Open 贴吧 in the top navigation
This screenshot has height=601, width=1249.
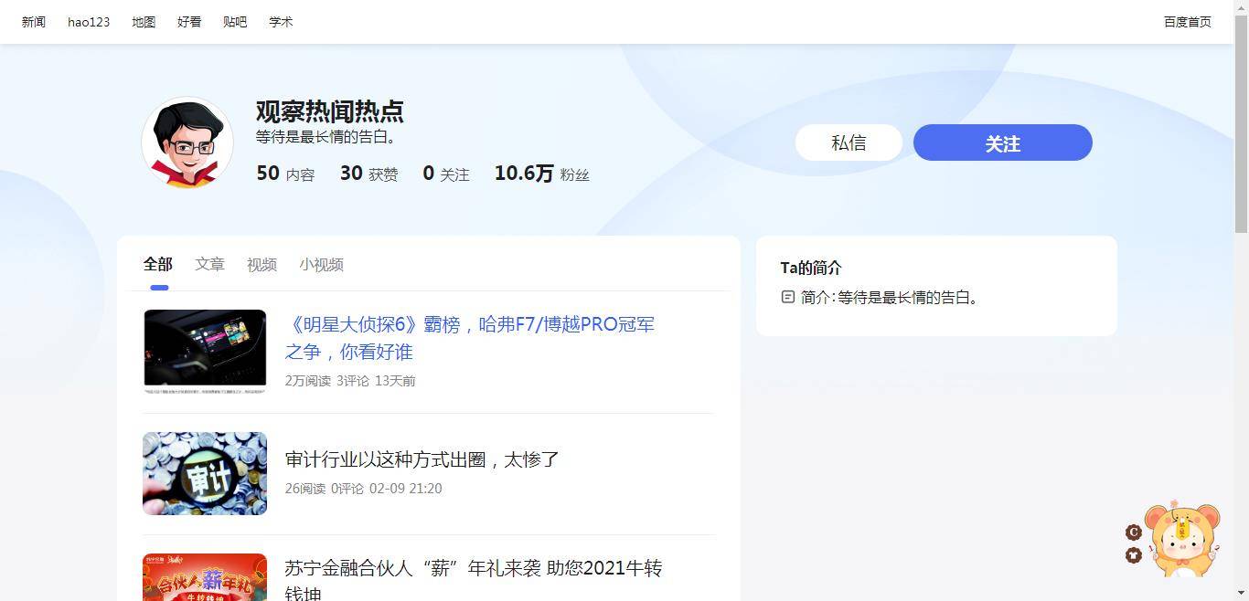pyautogui.click(x=235, y=22)
